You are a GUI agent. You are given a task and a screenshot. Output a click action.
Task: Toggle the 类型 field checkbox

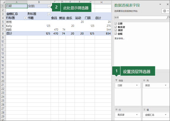116,30
